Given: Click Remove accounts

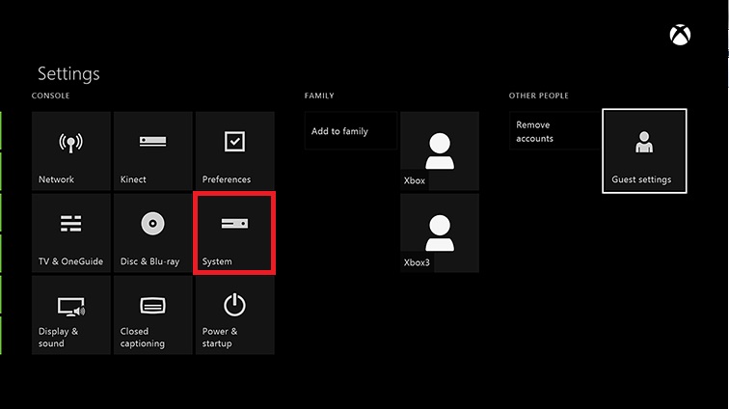Looking at the screenshot, I should tap(555, 131).
